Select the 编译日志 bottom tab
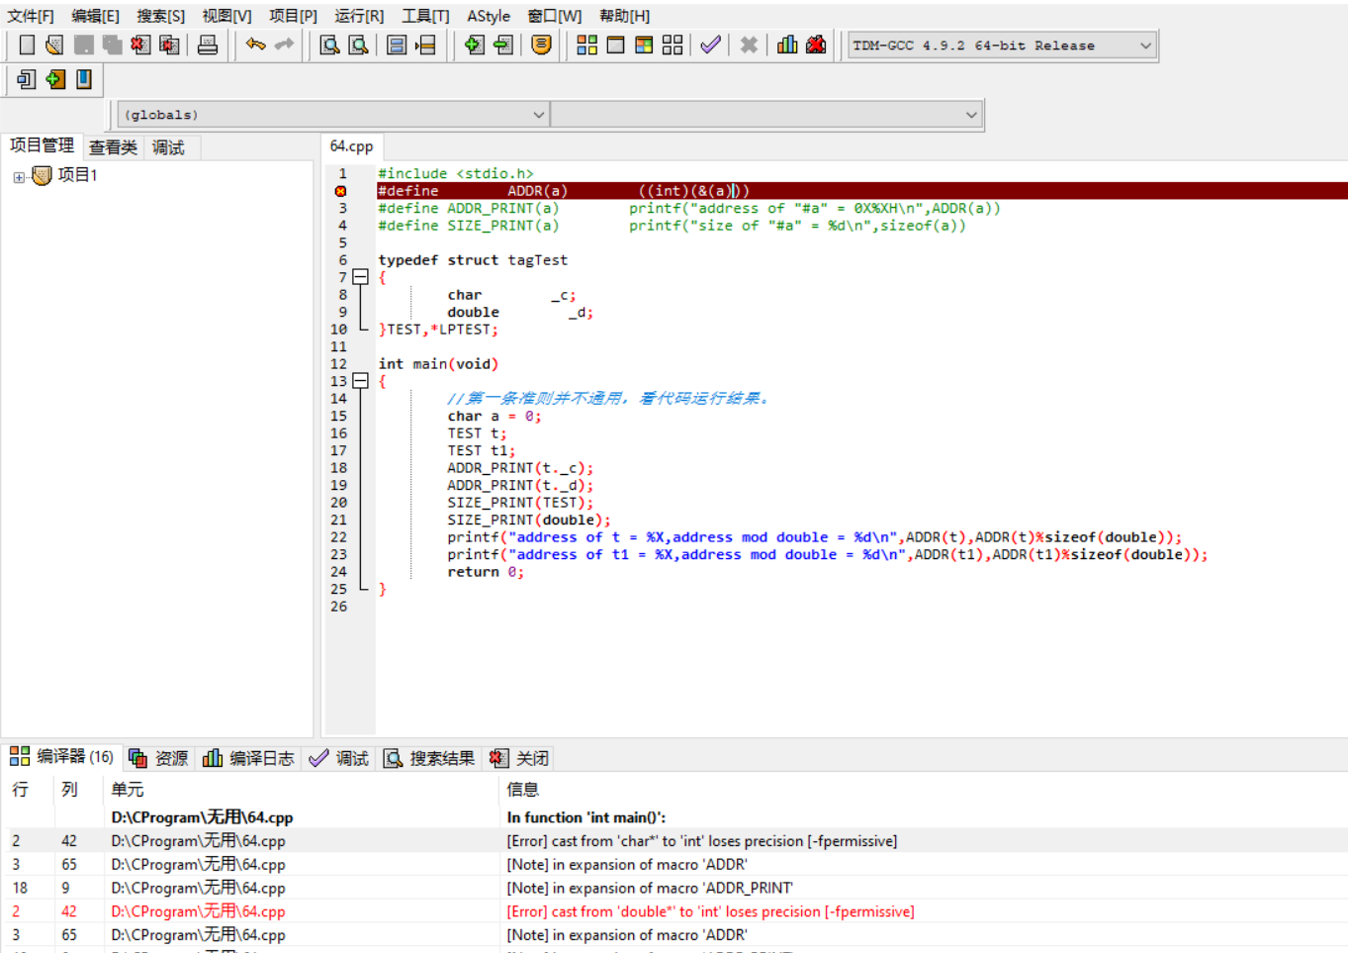 coord(248,758)
